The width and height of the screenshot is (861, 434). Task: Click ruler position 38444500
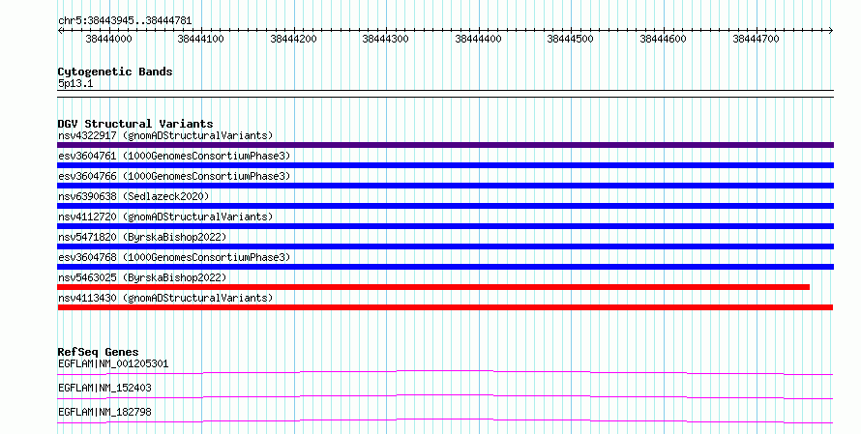pos(571,39)
